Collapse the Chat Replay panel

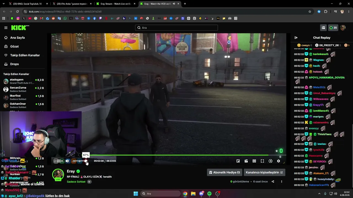296,38
